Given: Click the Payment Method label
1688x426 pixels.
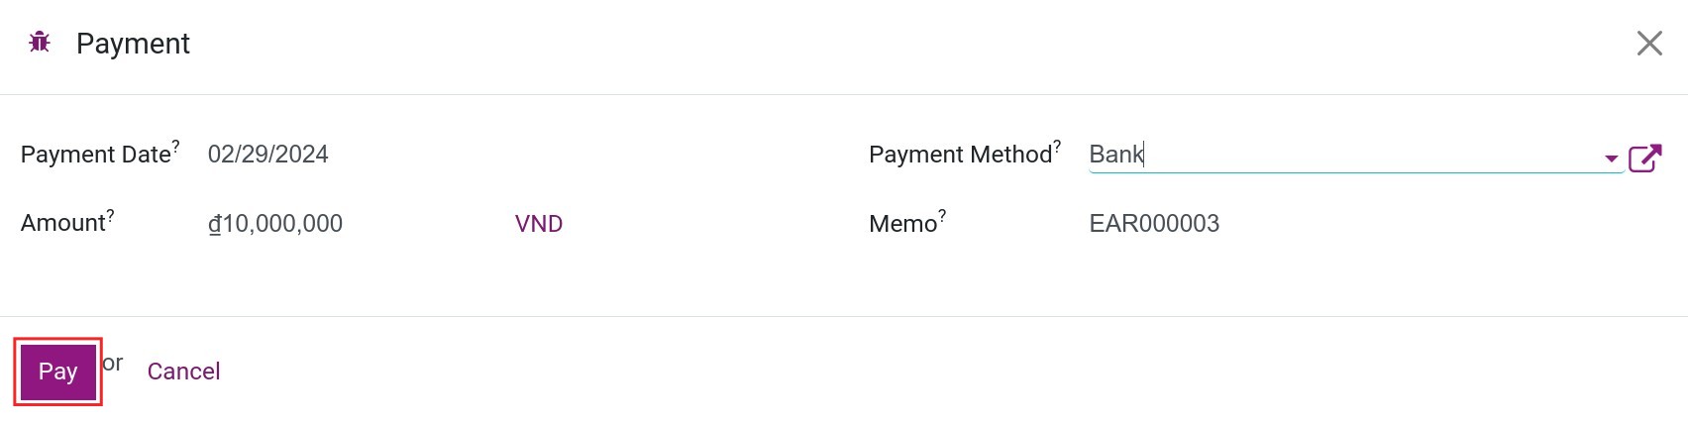Looking at the screenshot, I should pyautogui.click(x=960, y=155).
